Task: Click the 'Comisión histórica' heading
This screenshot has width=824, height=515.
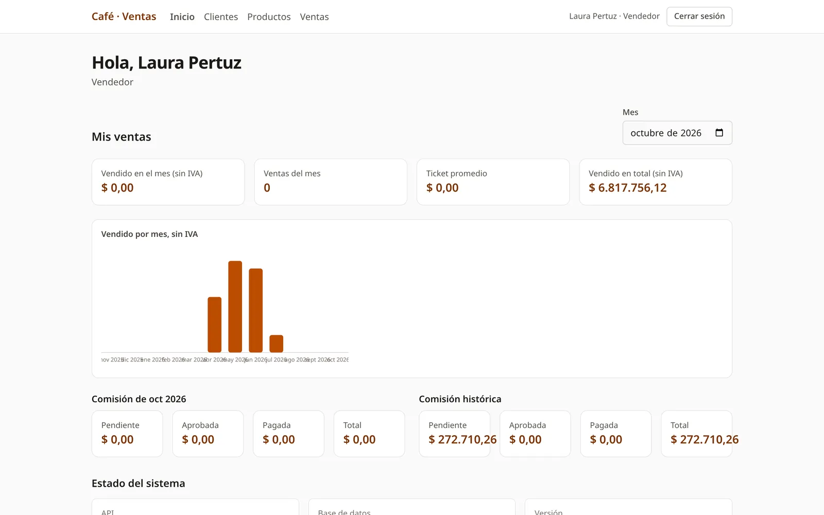Action: pos(460,399)
